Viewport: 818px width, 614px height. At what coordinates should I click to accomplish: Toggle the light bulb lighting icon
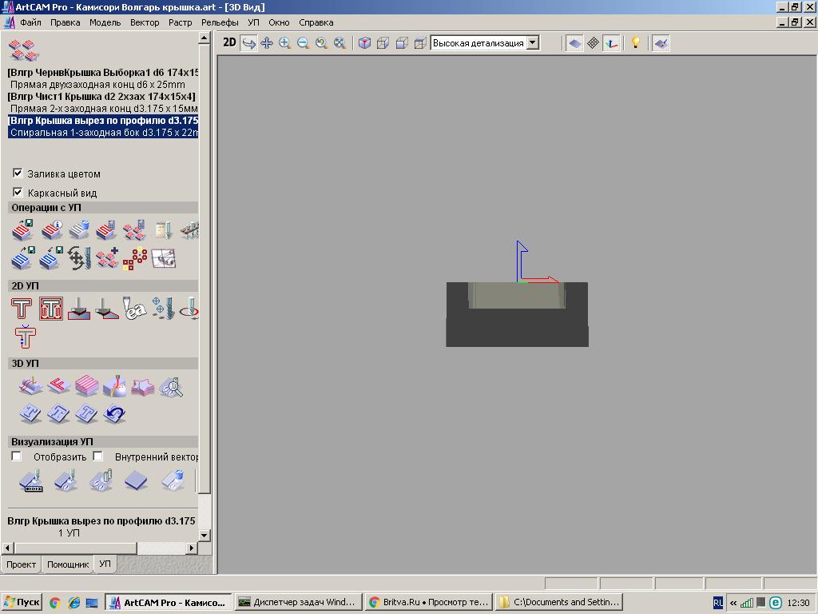pyautogui.click(x=636, y=43)
